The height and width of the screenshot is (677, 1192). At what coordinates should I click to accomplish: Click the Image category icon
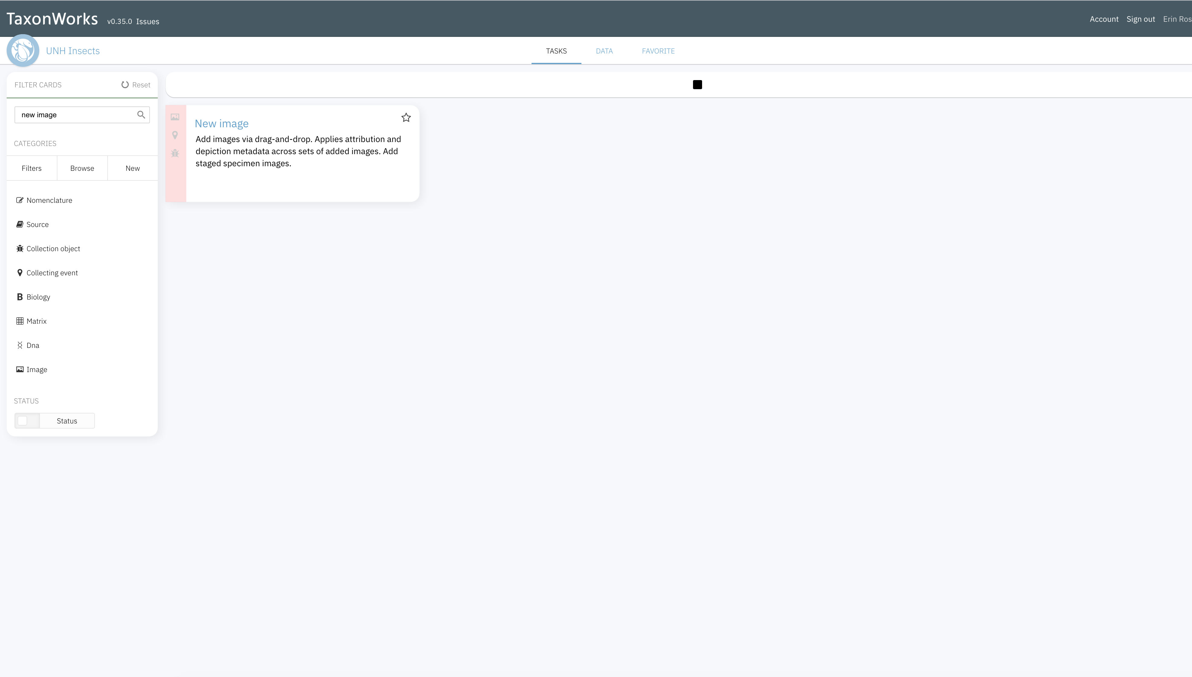20,369
